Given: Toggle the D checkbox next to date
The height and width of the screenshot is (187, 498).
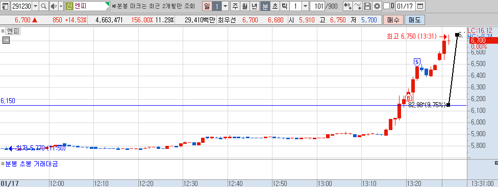Looking at the screenshot, I should [386, 6].
